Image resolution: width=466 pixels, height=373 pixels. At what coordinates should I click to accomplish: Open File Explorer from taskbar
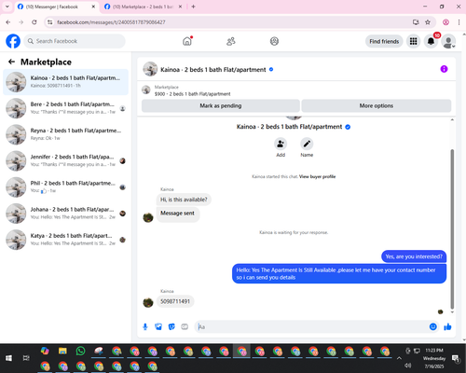(x=62, y=351)
